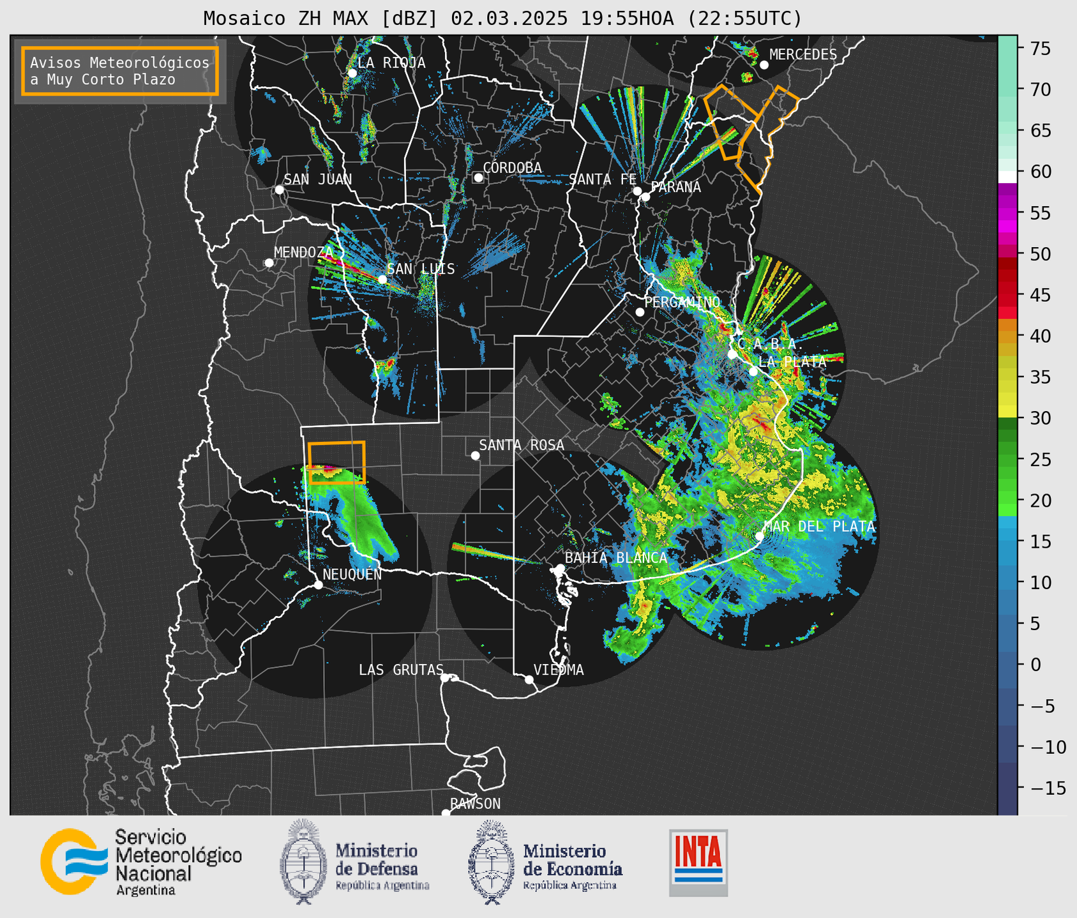Click the SANTA FE city marker dot

(x=637, y=191)
